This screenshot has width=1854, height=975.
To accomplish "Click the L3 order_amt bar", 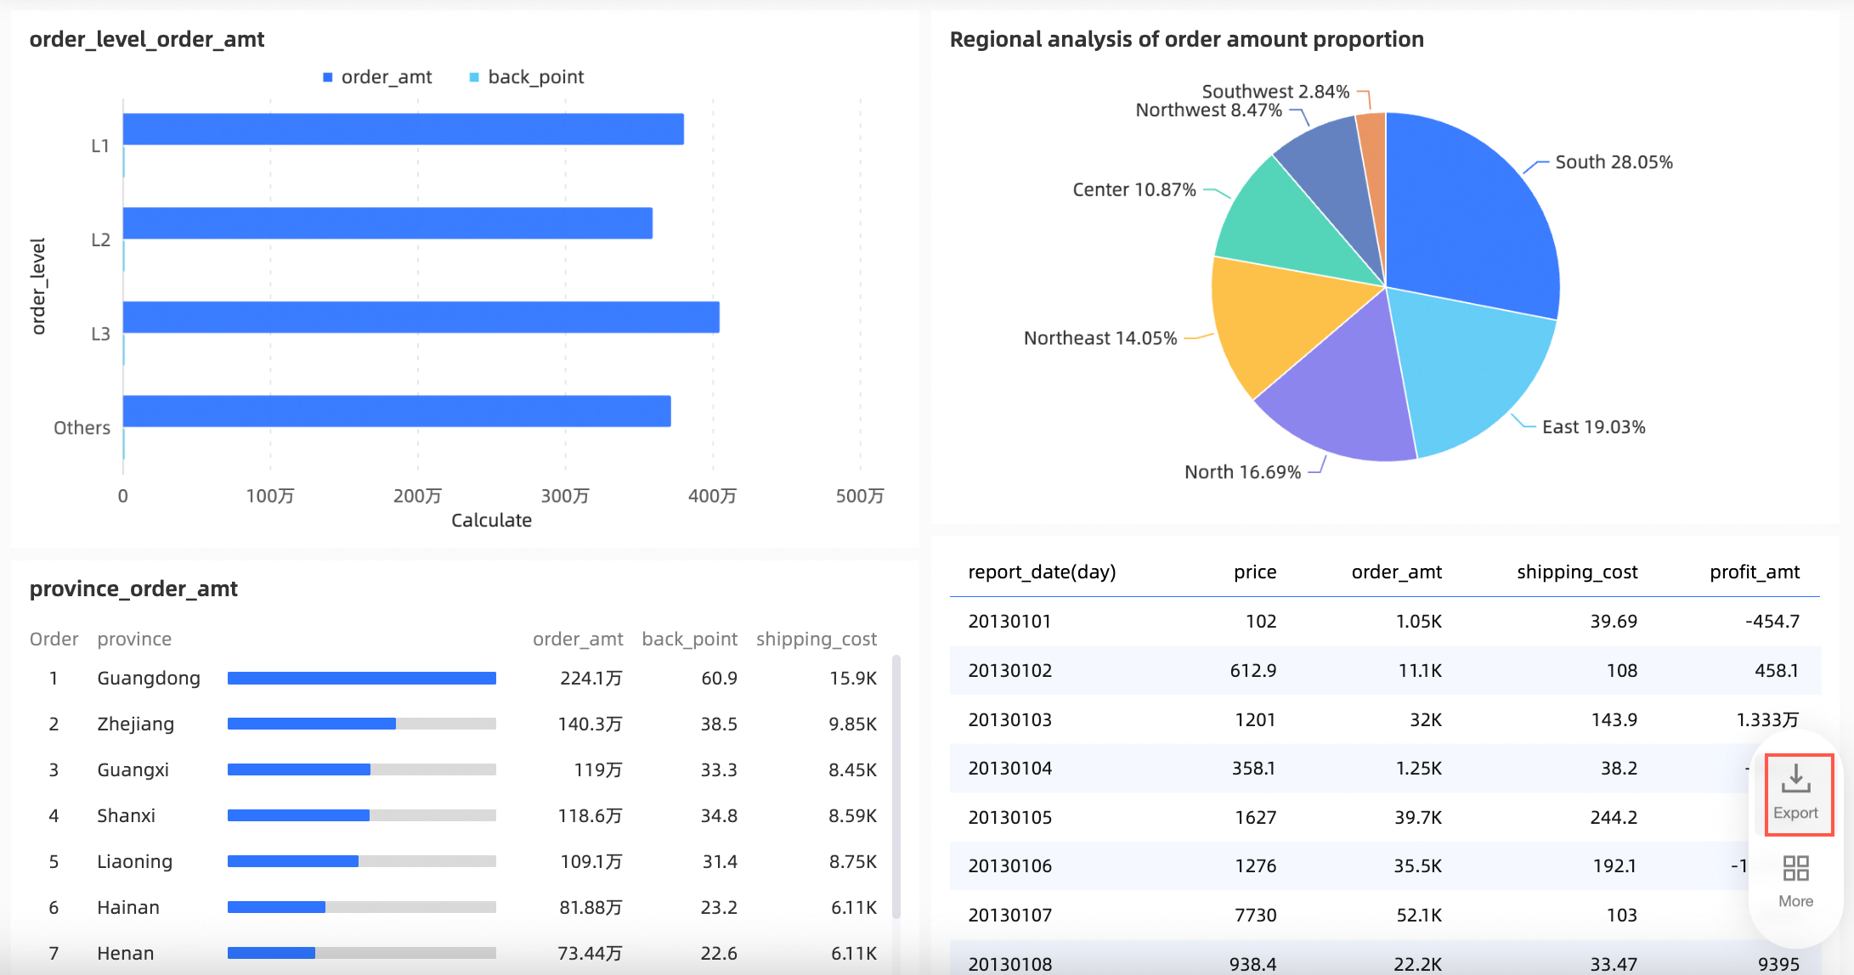I will point(421,317).
